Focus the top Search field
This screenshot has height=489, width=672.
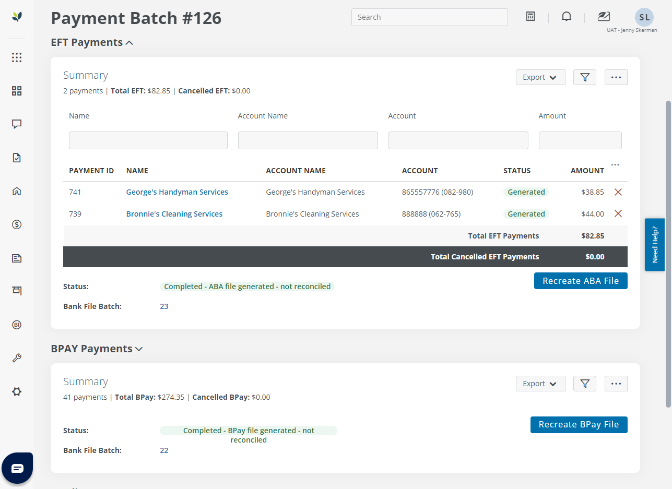430,17
